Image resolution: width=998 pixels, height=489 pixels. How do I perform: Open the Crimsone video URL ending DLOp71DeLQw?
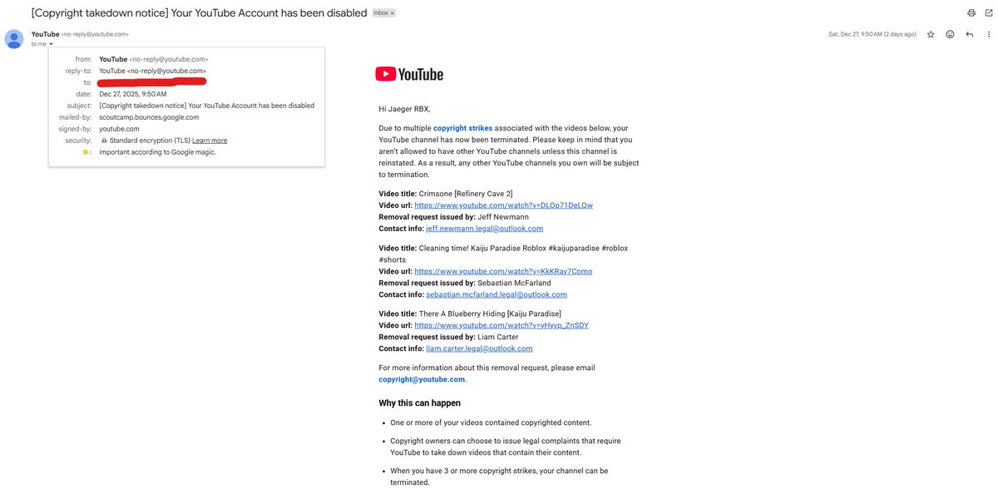(503, 205)
